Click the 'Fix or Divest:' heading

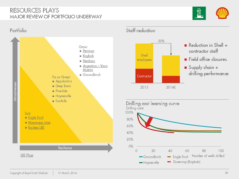click(x=62, y=77)
